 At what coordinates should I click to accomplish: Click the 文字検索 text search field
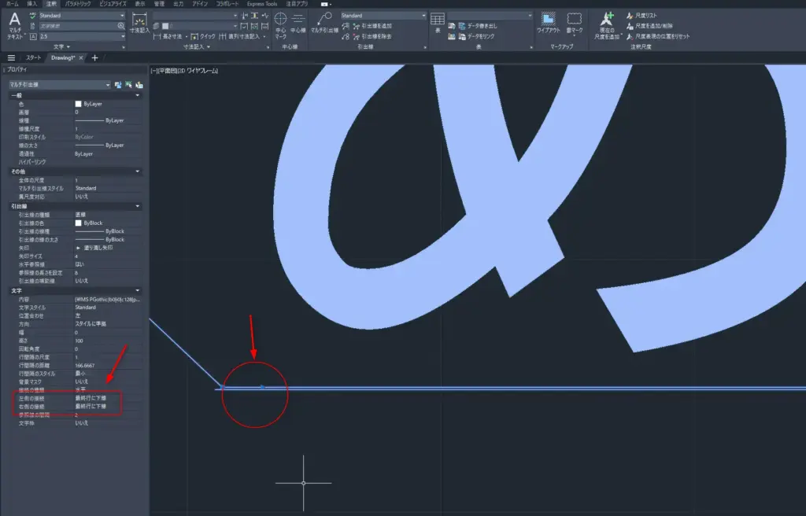coord(77,26)
